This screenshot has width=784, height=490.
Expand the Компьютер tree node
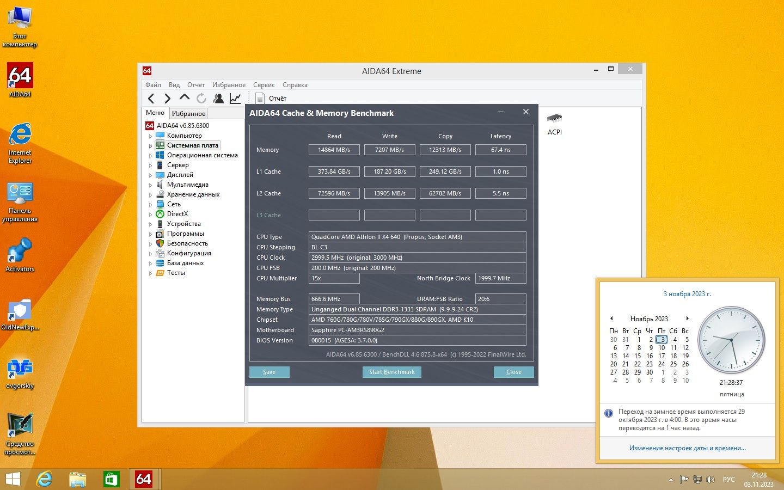pos(150,136)
